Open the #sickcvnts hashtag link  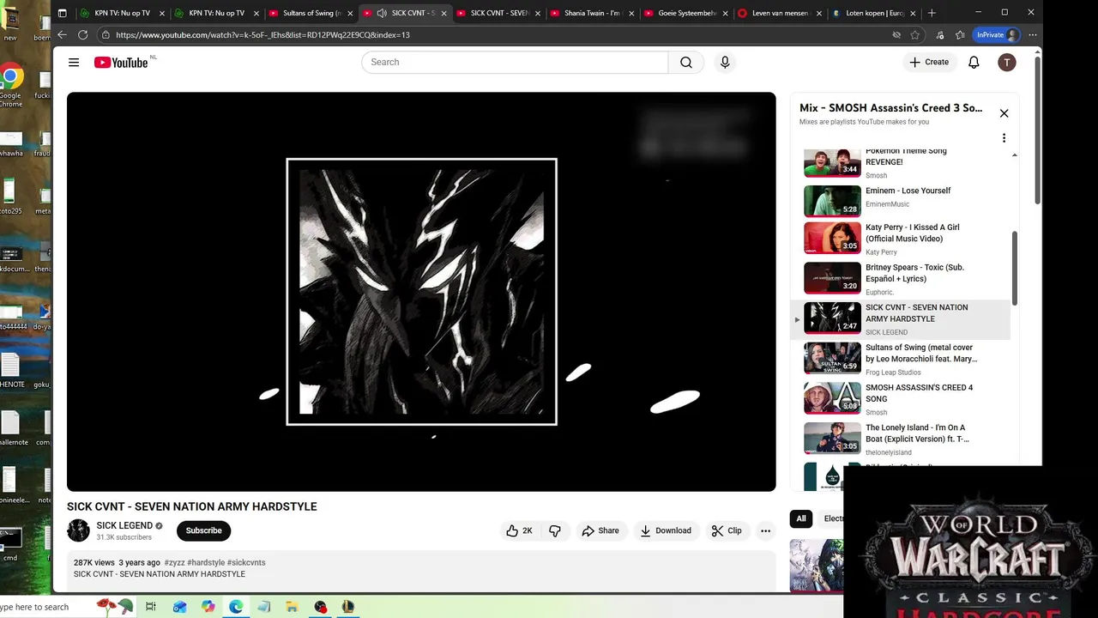tap(246, 563)
